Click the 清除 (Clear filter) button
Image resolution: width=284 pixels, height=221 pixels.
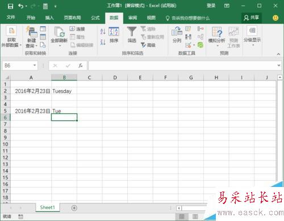148,29
